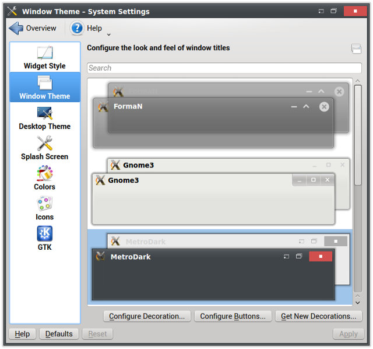Viewport: 373px width, 349px height.
Task: Click red close button in MetroDark preview
Action: pos(321,256)
